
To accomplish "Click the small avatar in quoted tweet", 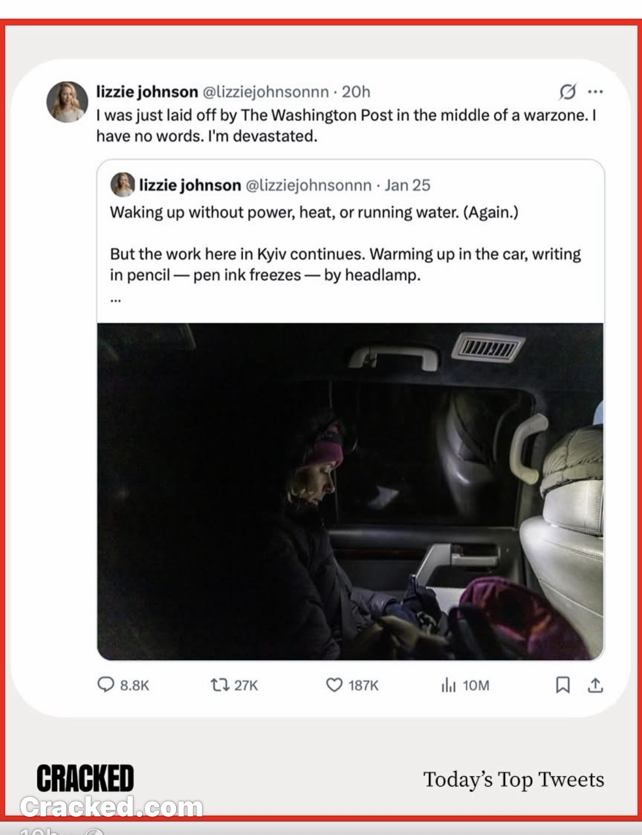I will tap(122, 185).
